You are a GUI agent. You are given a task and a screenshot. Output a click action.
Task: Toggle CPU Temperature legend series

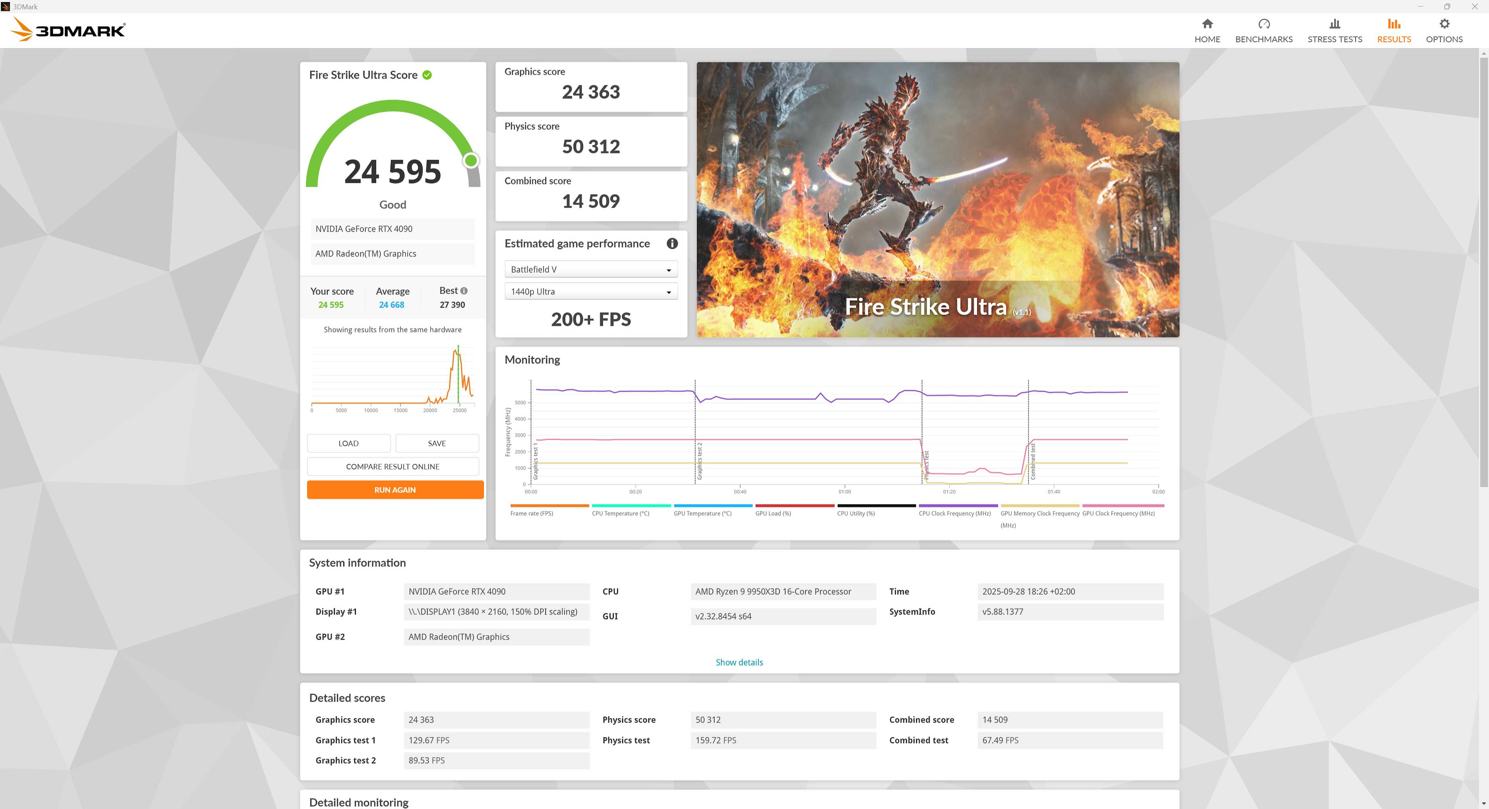point(620,513)
